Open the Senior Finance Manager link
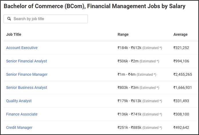The image size is (199, 135). tap(27, 74)
